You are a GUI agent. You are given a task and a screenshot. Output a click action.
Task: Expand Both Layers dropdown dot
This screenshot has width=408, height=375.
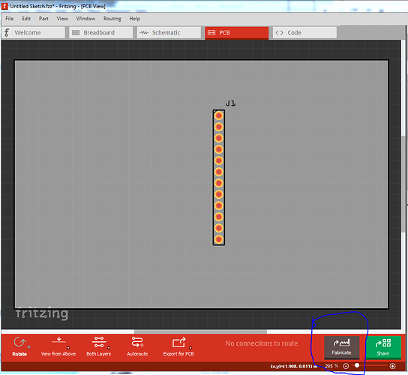tap(109, 348)
